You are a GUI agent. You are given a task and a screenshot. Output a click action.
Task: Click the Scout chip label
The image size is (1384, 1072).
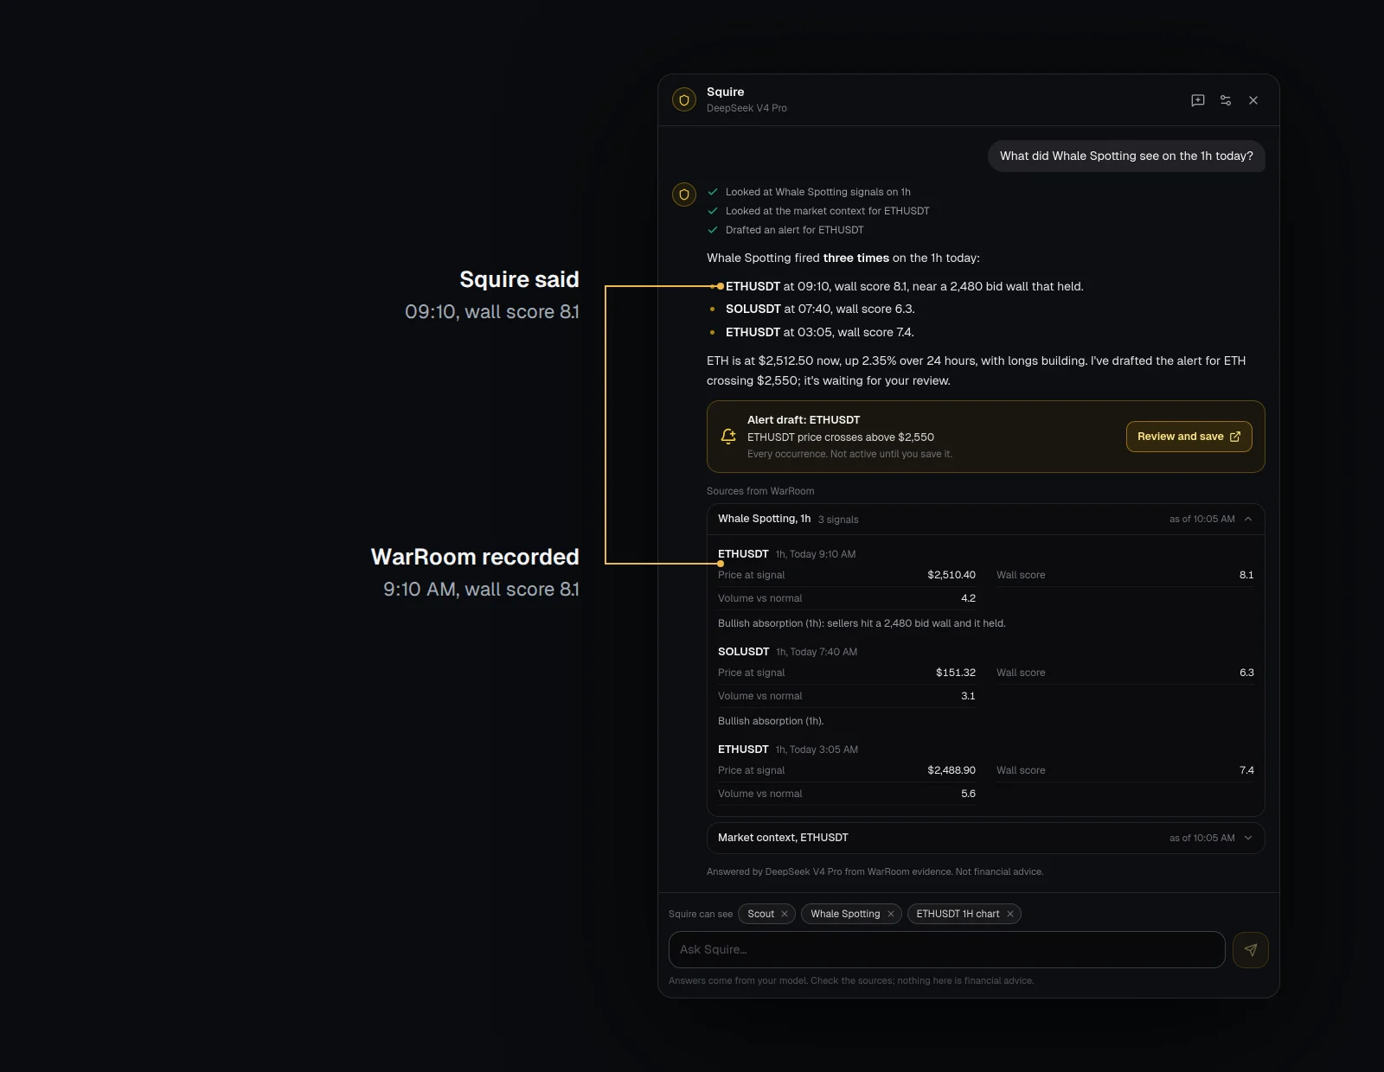tap(761, 914)
